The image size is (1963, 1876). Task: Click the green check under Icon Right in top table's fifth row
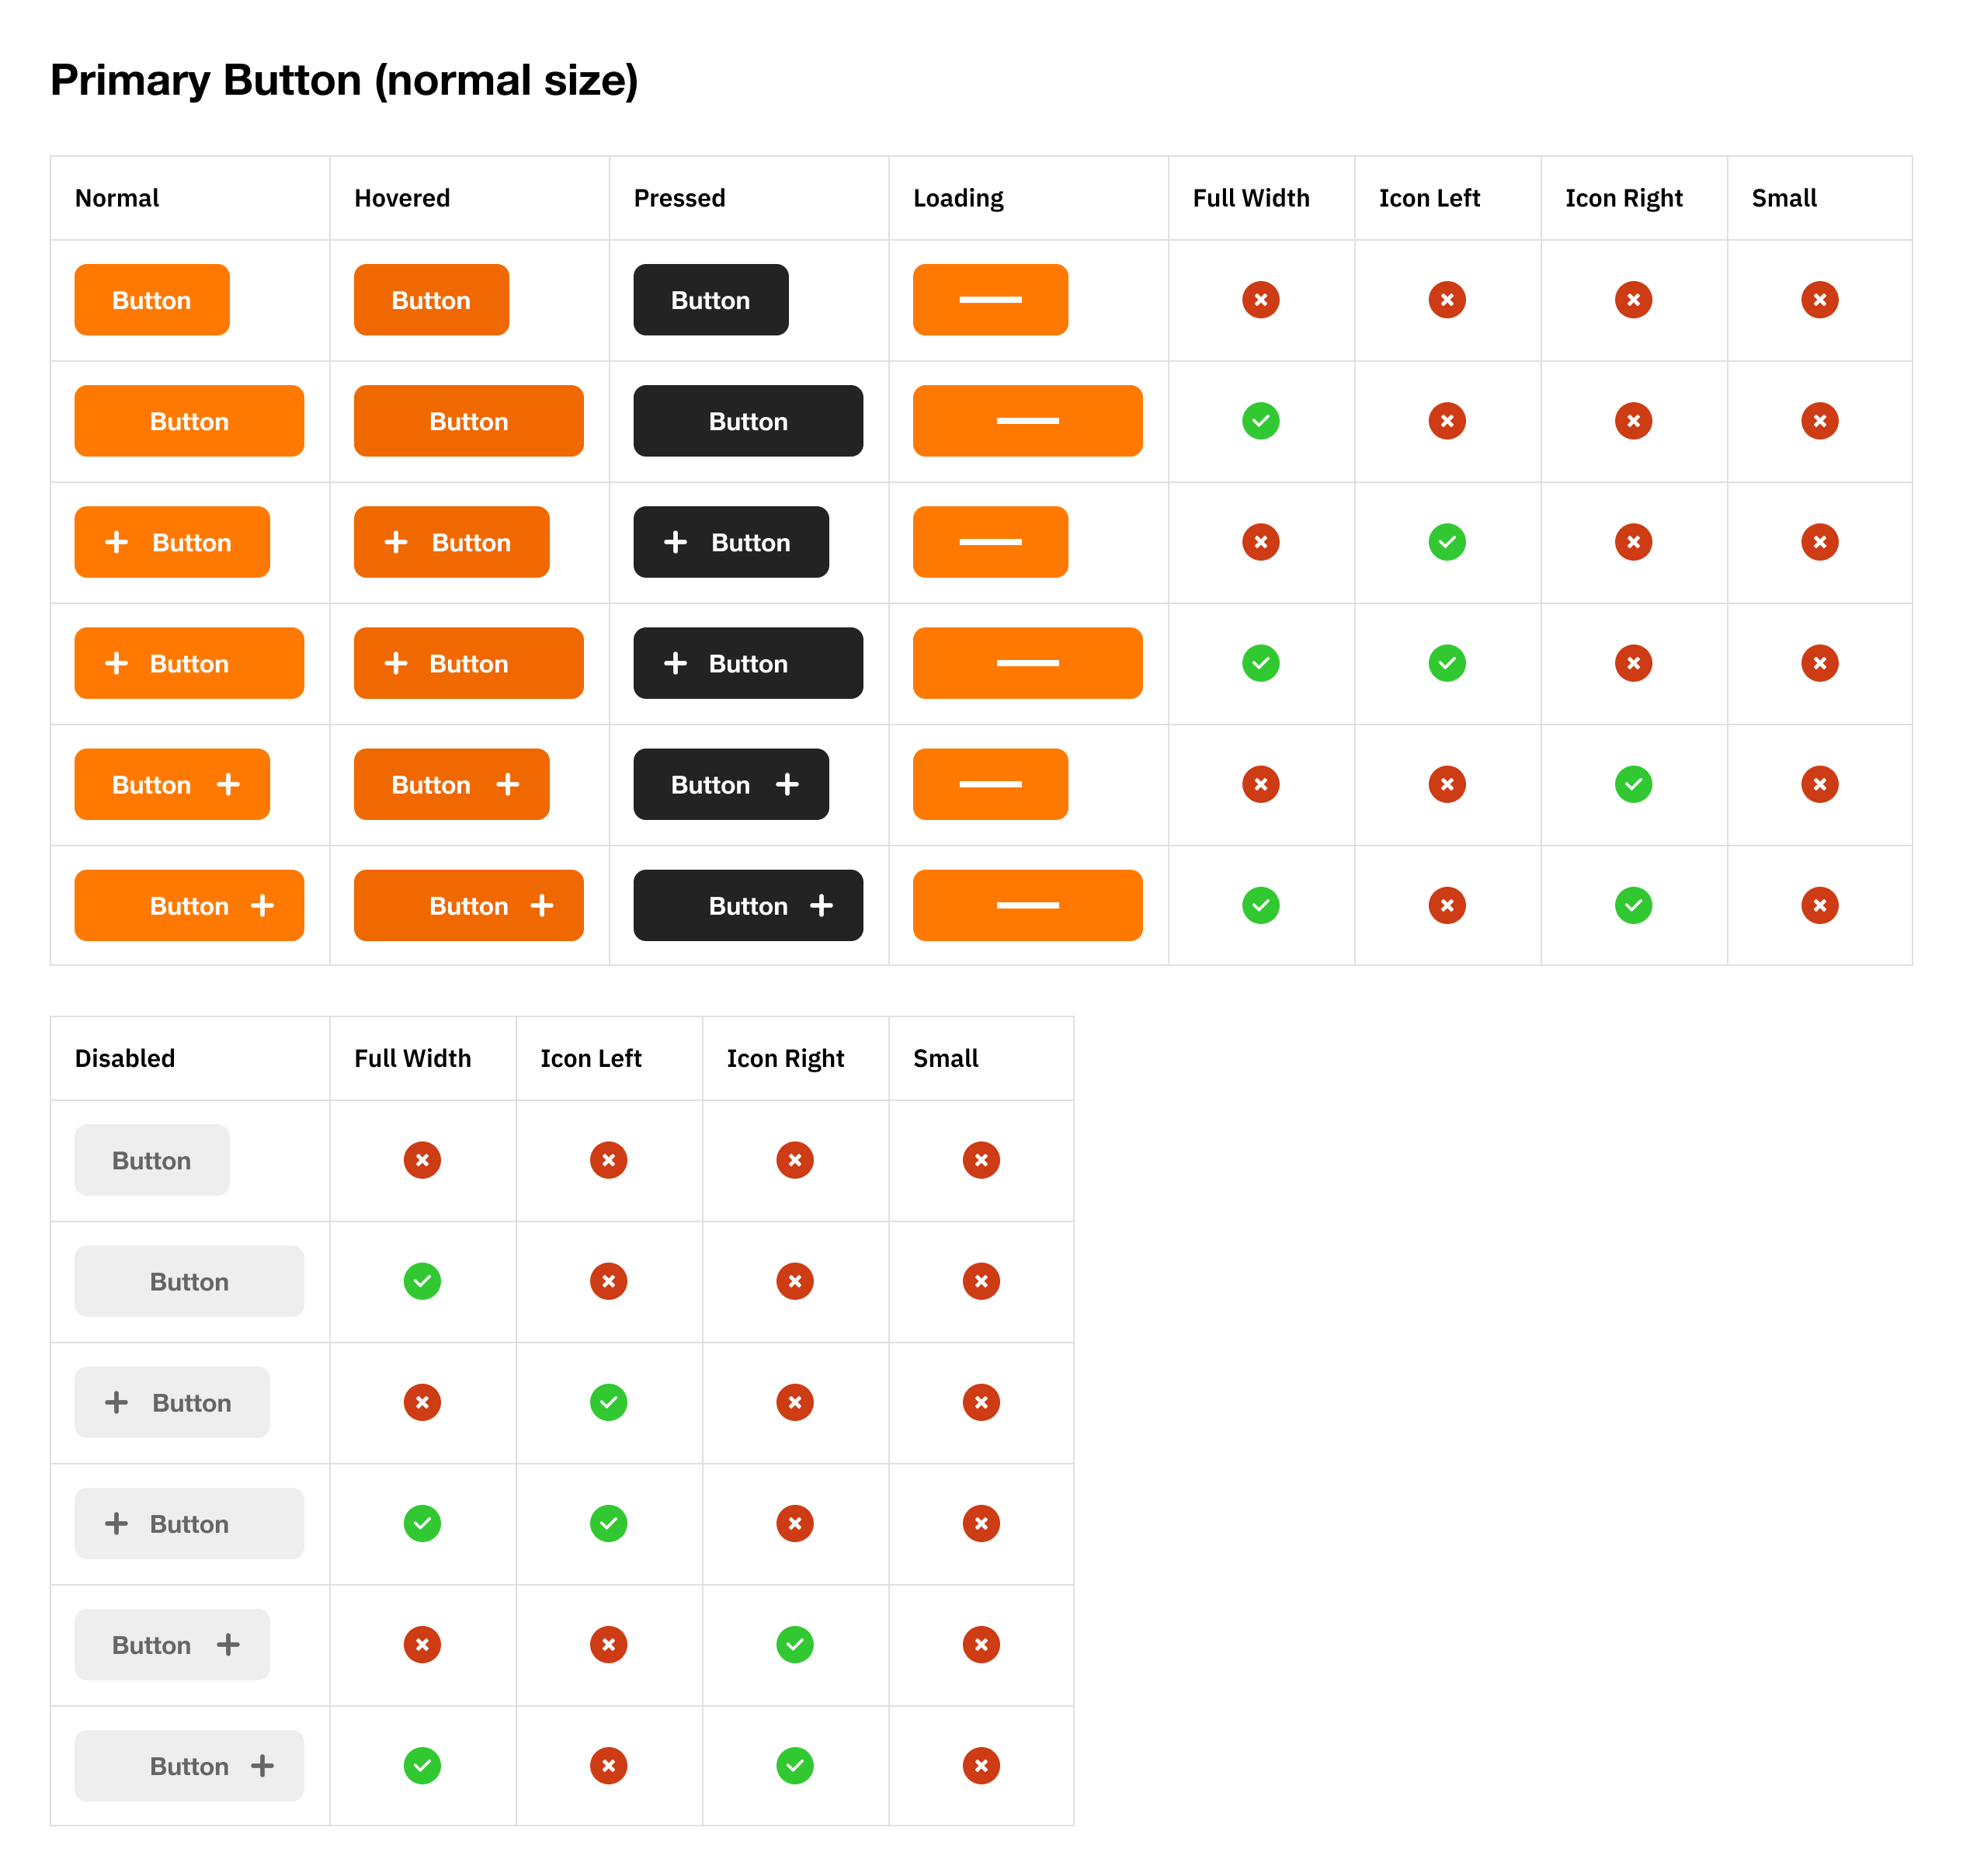[x=1633, y=784]
